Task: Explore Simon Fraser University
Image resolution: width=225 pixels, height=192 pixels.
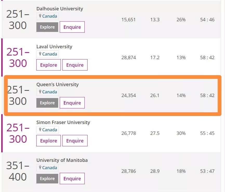Action: point(49,141)
